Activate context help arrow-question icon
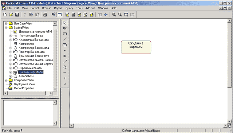 pyautogui.click(x=54, y=15)
